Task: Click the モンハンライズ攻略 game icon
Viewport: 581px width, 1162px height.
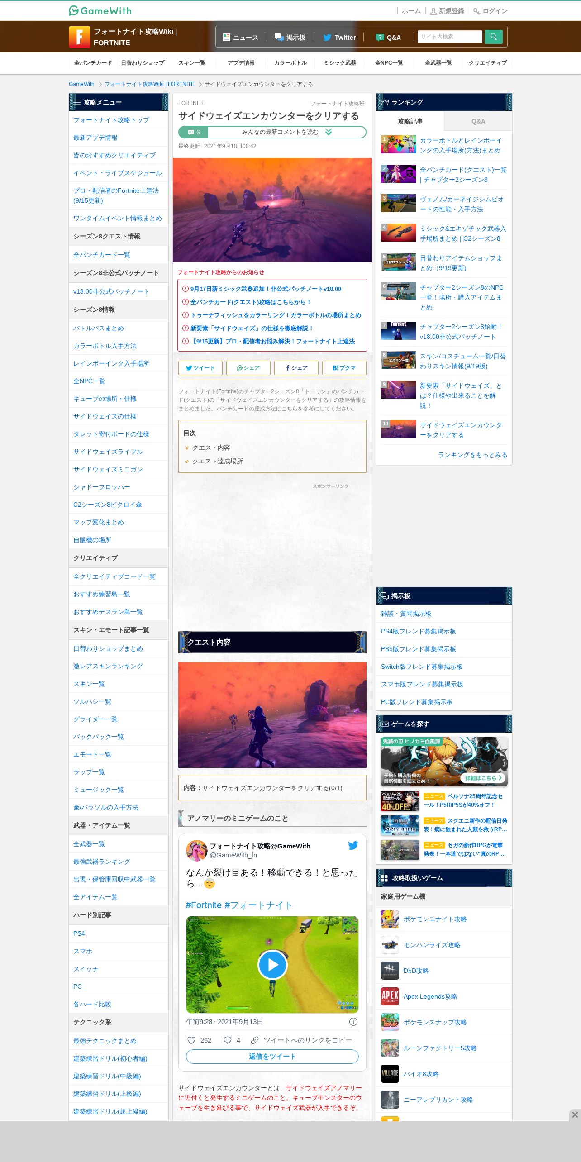Action: [390, 945]
